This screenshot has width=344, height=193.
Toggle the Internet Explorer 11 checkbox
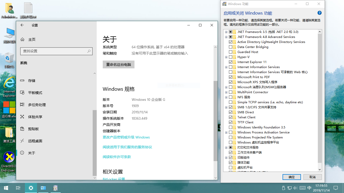point(231,62)
